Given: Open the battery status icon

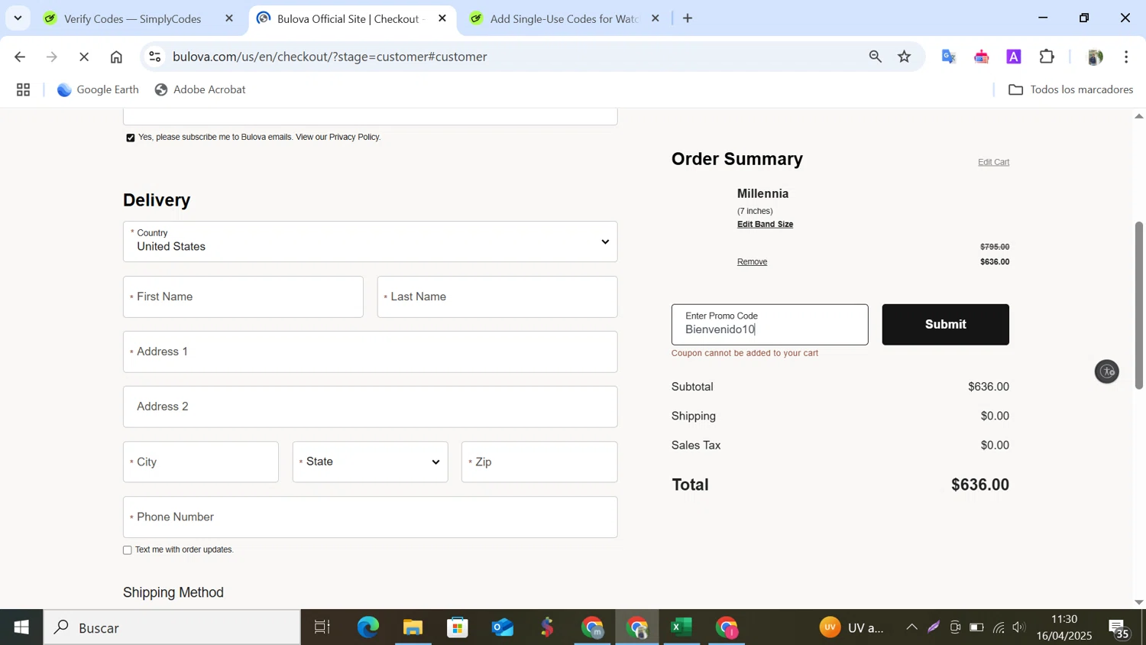Looking at the screenshot, I should coord(976,628).
